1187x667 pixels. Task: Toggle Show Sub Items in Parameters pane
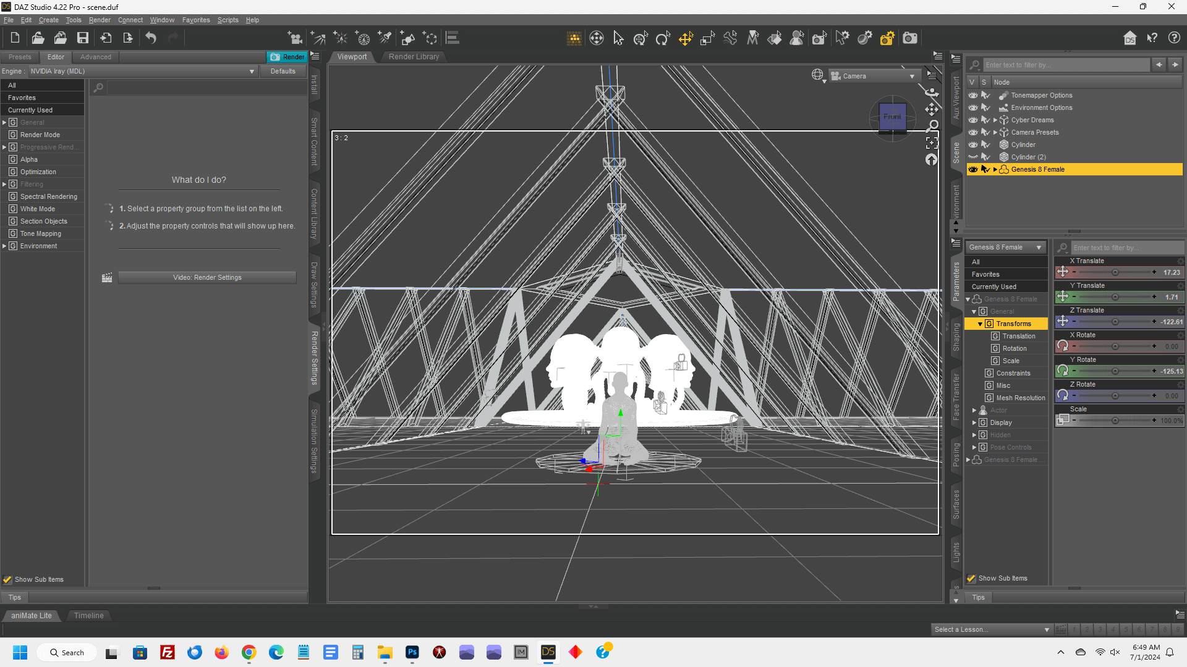tap(971, 578)
